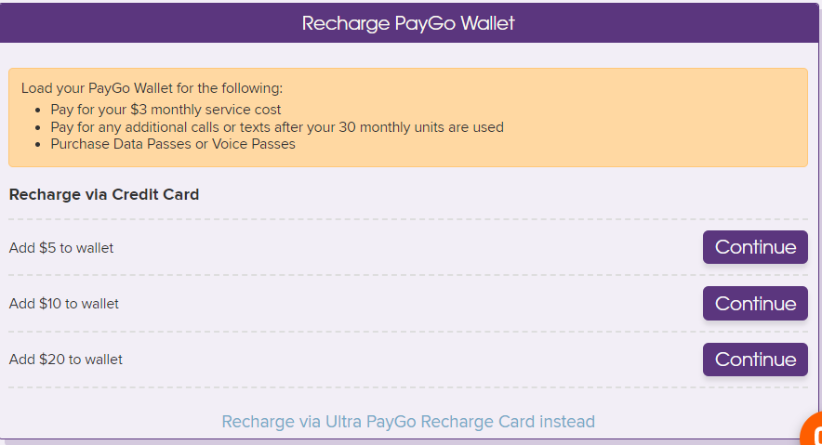Continue with adding $20 to wallet
This screenshot has width=822, height=445.
755,360
